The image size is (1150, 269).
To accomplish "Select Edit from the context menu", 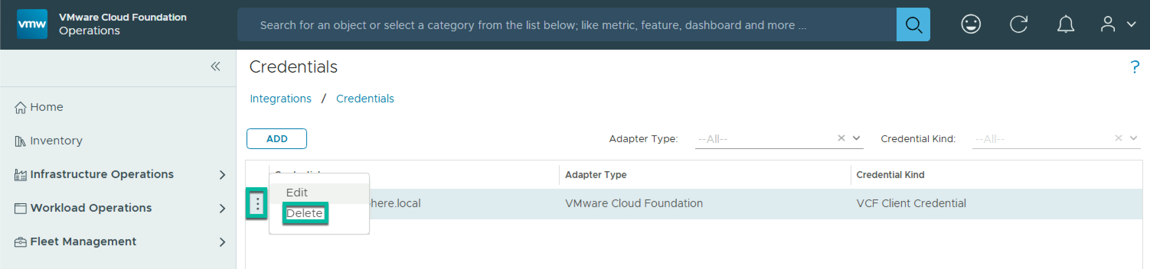I will click(297, 193).
